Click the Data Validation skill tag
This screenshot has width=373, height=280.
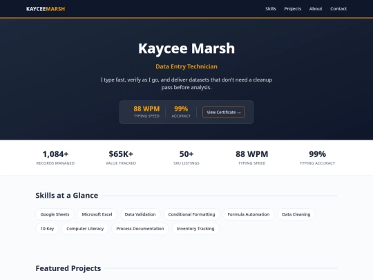pos(140,214)
